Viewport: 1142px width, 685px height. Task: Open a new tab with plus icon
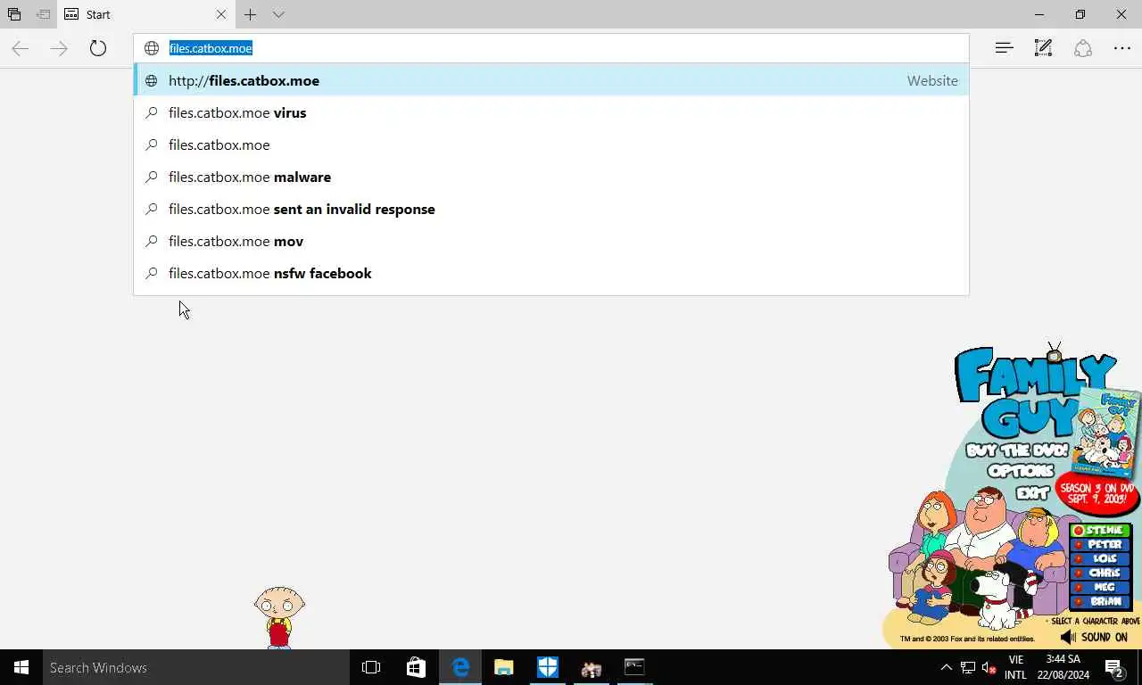(x=251, y=14)
